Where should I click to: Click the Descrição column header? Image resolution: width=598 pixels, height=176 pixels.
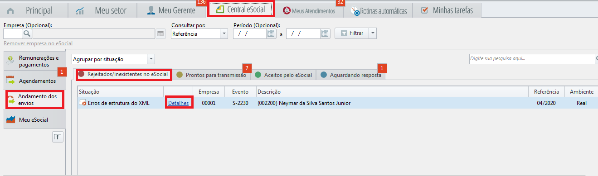coord(392,92)
